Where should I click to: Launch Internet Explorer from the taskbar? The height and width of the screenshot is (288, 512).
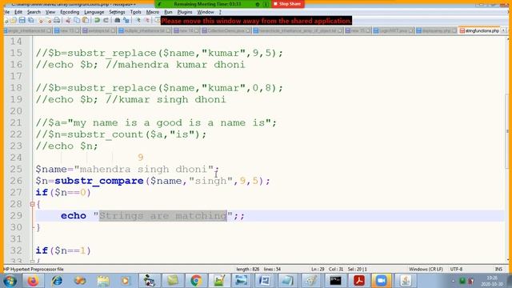(57, 281)
